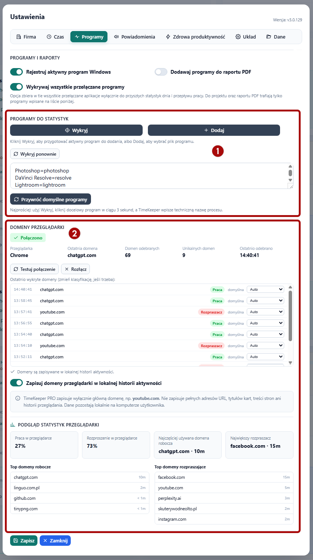
Task: Open the Układ tab
Action: (246, 37)
